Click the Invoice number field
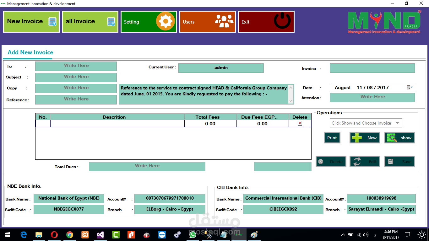Image resolution: width=429 pixels, height=241 pixels. click(372, 68)
